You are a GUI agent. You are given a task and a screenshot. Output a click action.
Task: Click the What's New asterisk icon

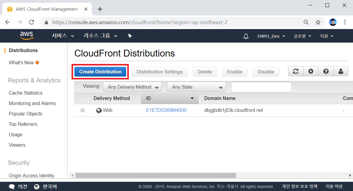click(x=37, y=62)
